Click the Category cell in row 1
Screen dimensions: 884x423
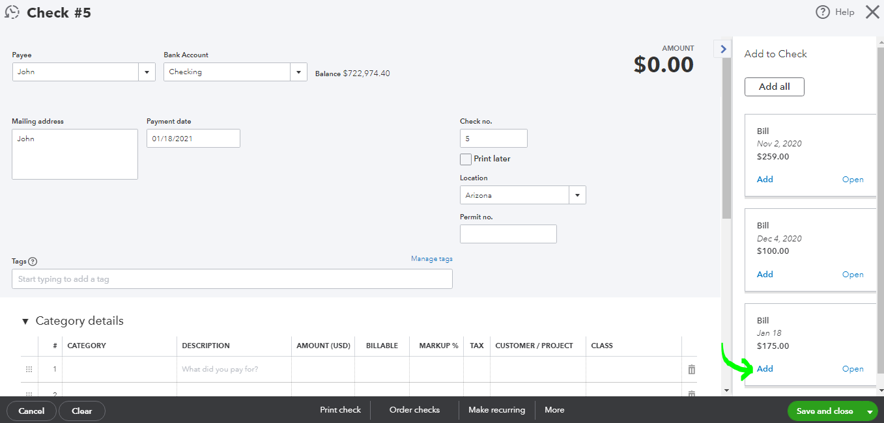(120, 370)
